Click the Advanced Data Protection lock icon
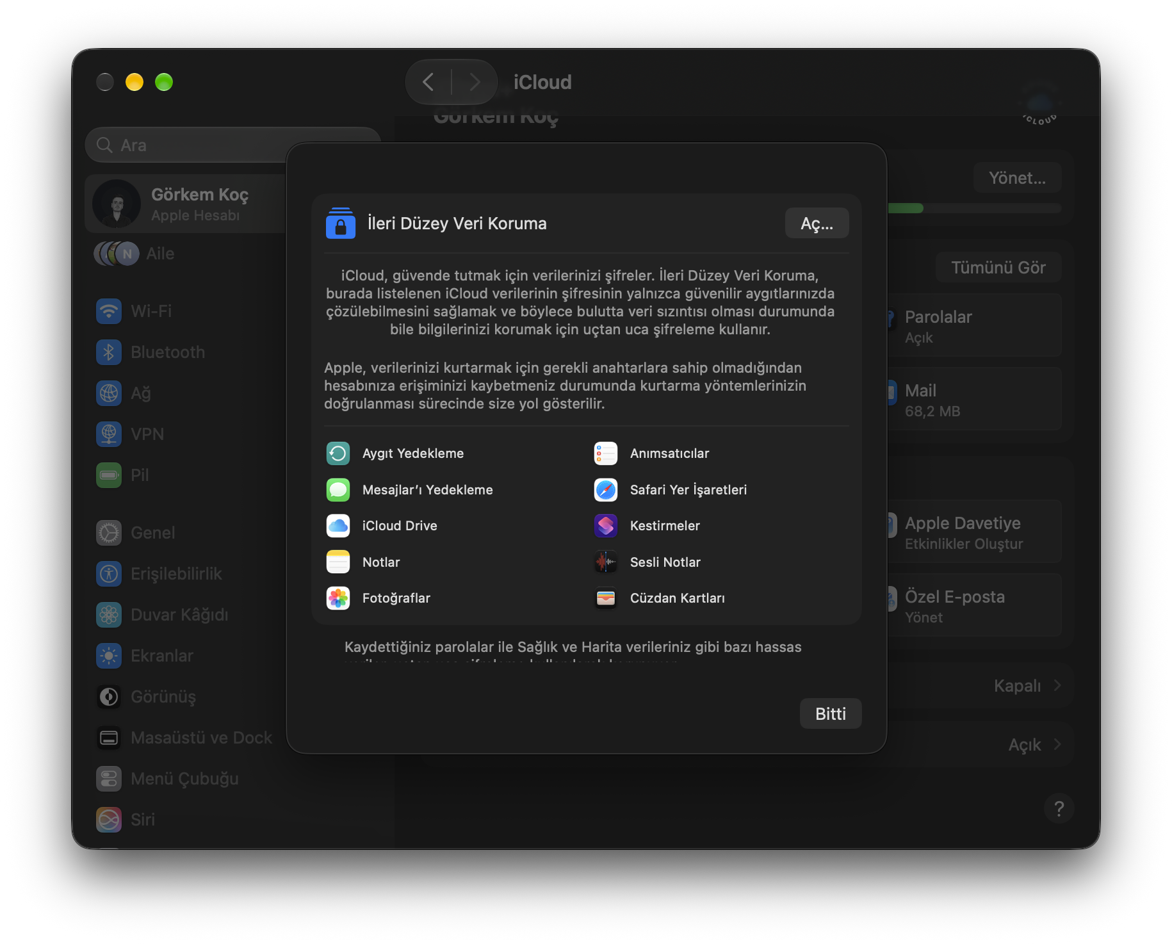1172x944 pixels. pyautogui.click(x=340, y=224)
